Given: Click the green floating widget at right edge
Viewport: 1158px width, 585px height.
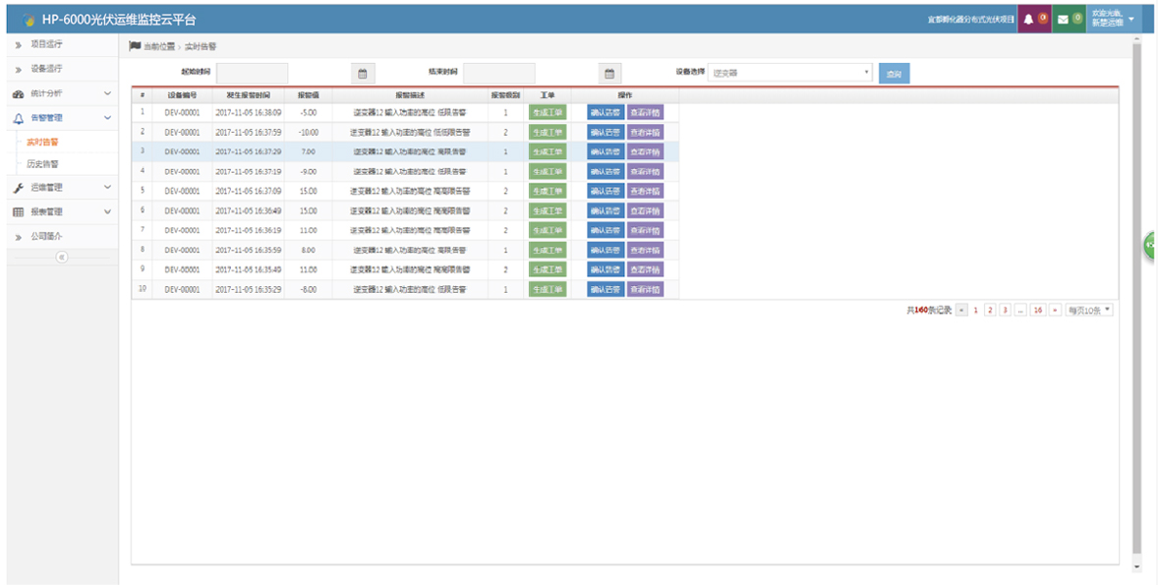Looking at the screenshot, I should click(x=1150, y=245).
